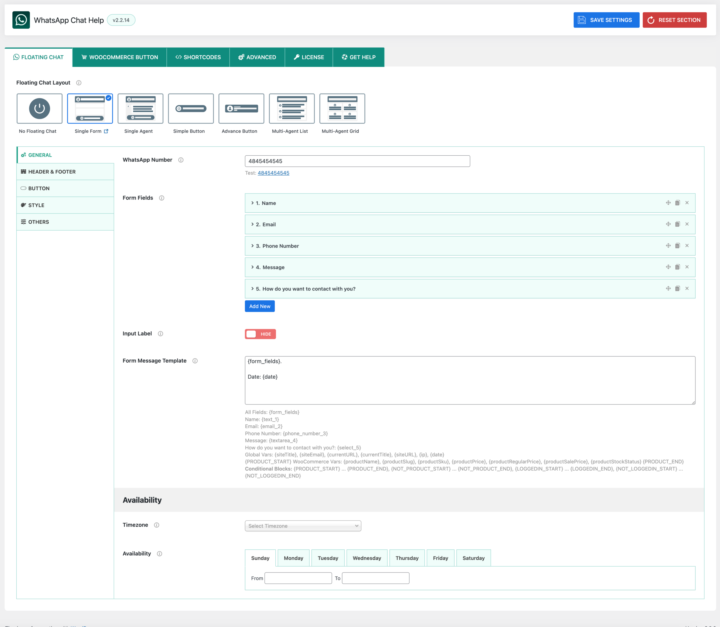Select the No Floating Chat layout

(x=40, y=108)
